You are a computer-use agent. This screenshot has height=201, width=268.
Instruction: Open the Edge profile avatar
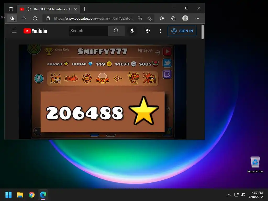[x=185, y=18]
